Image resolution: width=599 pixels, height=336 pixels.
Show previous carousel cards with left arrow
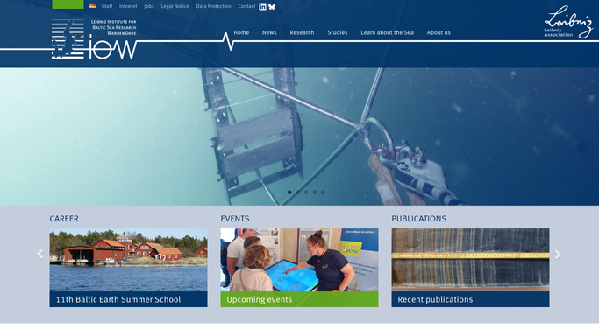click(40, 254)
